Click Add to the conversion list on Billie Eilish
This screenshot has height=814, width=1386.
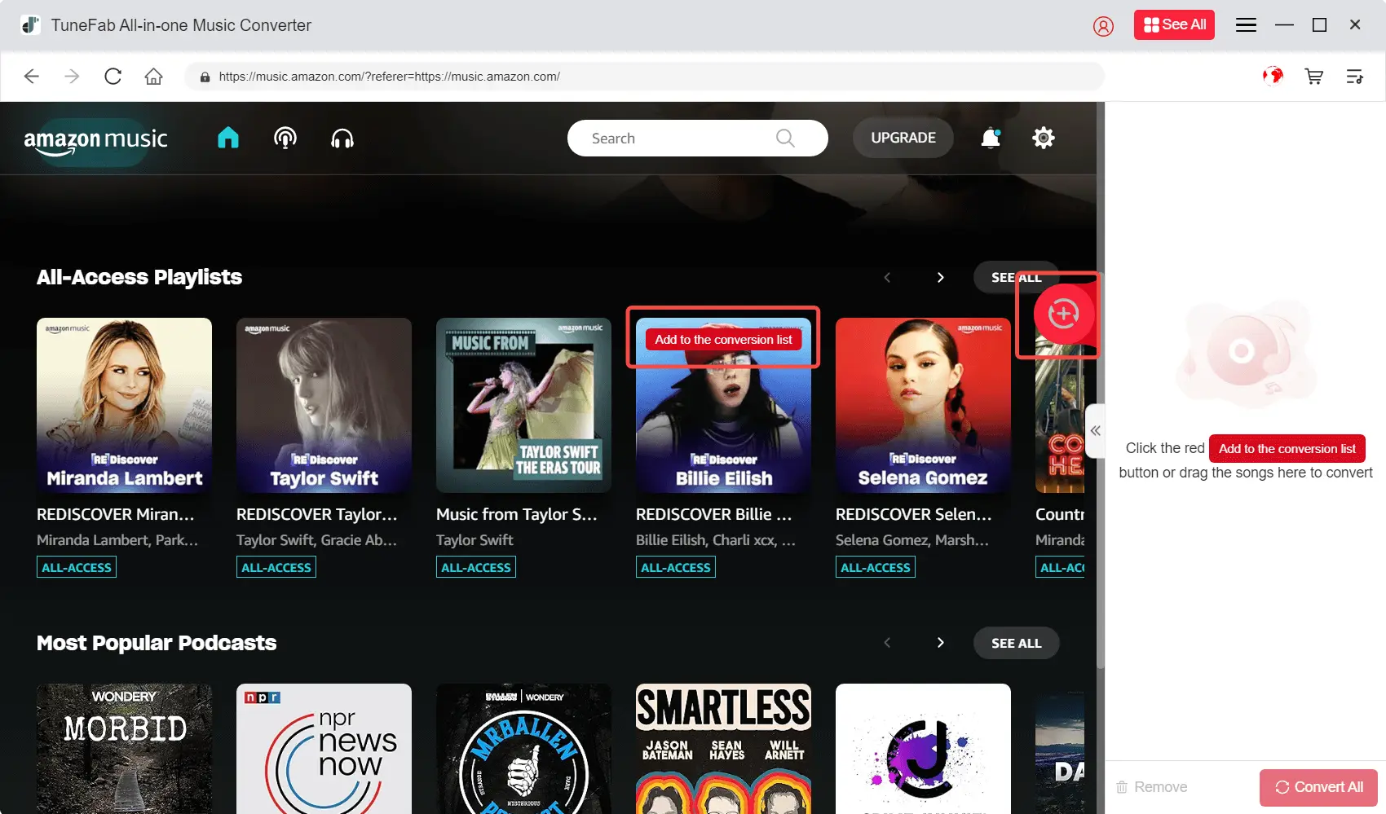pos(723,339)
